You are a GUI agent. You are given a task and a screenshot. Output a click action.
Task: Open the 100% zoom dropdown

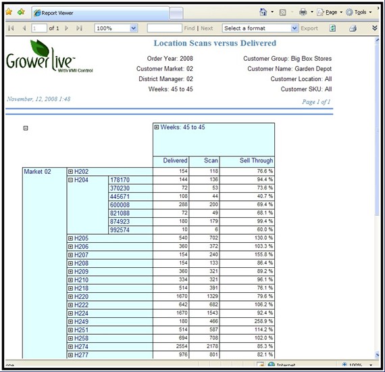pyautogui.click(x=133, y=28)
